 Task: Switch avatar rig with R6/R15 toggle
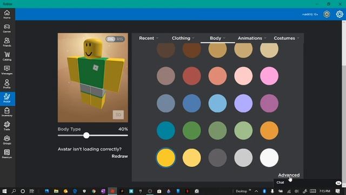click(x=115, y=39)
